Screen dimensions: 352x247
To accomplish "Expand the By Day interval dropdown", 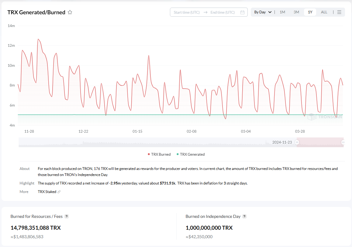I will pos(263,12).
